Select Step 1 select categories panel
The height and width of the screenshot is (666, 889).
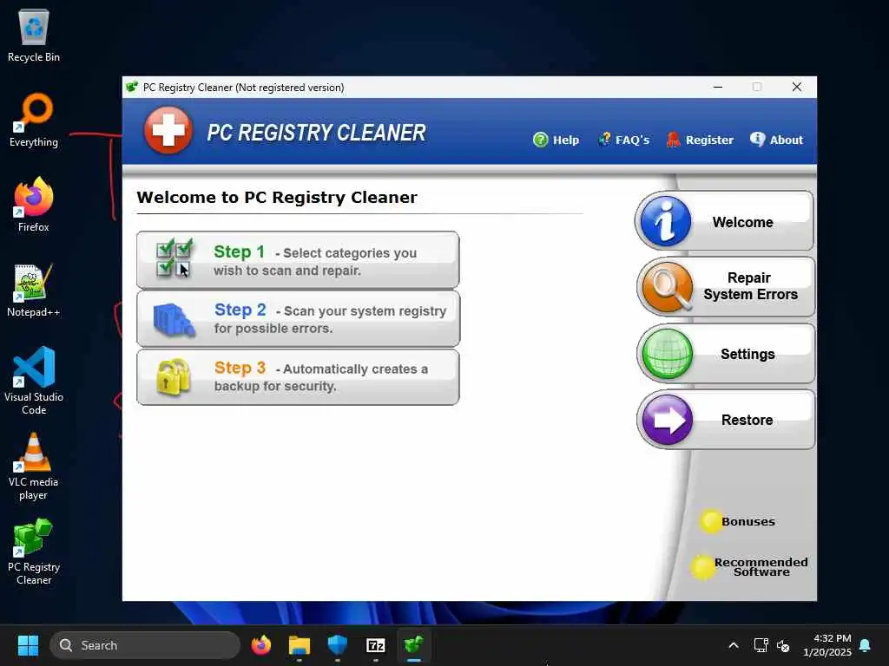(298, 260)
